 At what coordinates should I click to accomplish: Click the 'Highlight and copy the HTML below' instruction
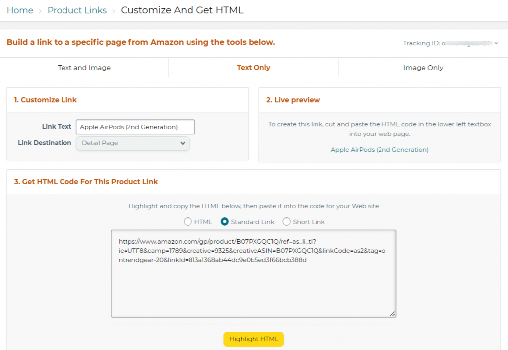(254, 206)
